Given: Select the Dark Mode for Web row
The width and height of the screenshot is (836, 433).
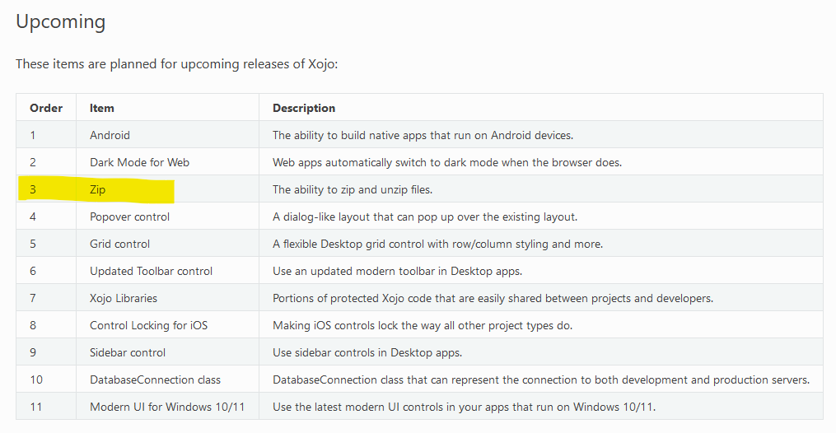Looking at the screenshot, I should coord(419,162).
